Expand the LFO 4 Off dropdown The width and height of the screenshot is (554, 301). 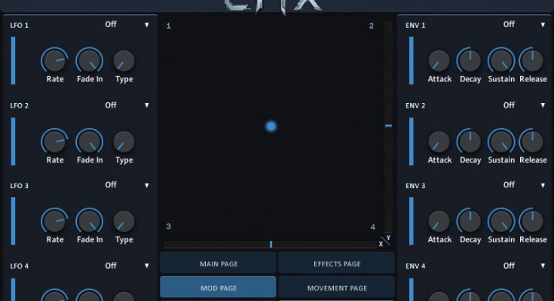[x=127, y=266]
